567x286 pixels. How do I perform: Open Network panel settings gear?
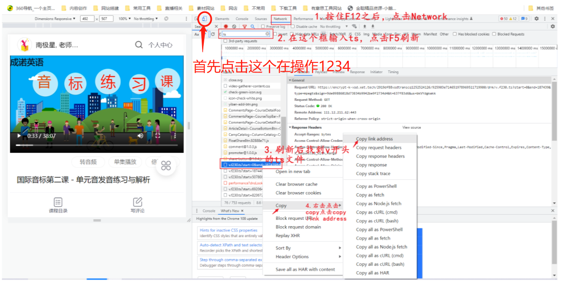(553, 27)
